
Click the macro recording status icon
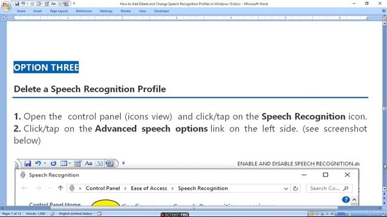coord(99,213)
